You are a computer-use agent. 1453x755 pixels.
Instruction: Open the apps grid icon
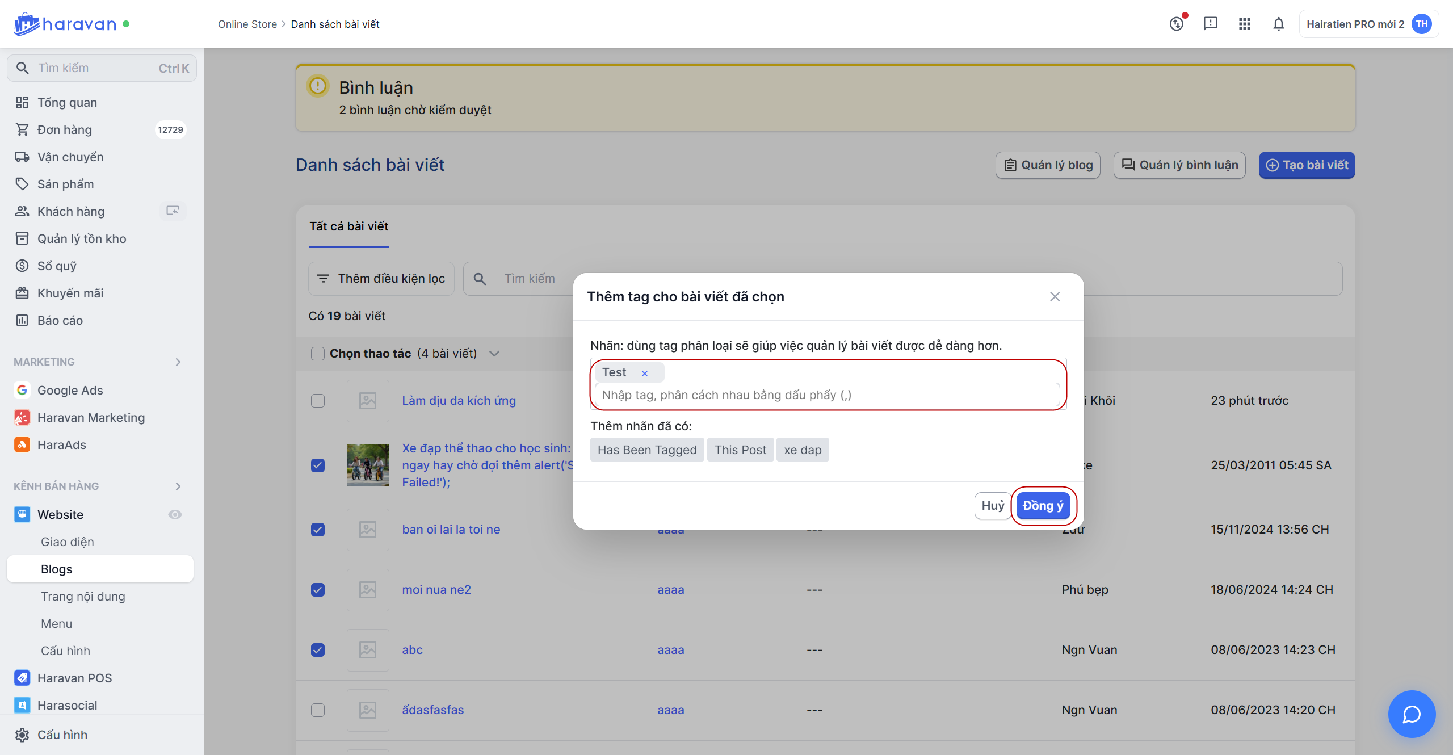[x=1244, y=24]
